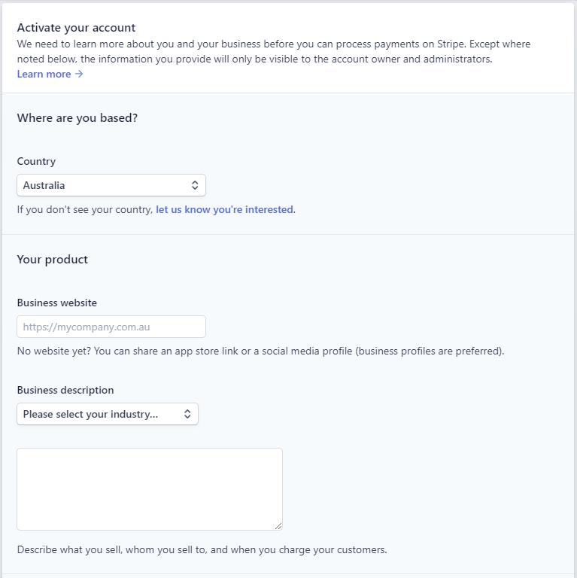577x578 pixels.
Task: Click the 'Business website' field label
Action: coord(57,303)
